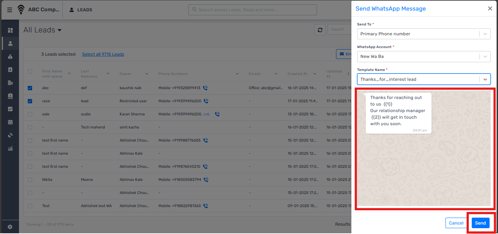Image resolution: width=498 pixels, height=234 pixels.
Task: Open the Send To dropdown
Action: pyautogui.click(x=424, y=34)
